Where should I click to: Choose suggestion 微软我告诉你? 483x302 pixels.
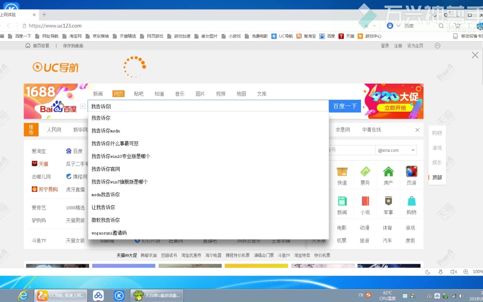tap(208, 220)
